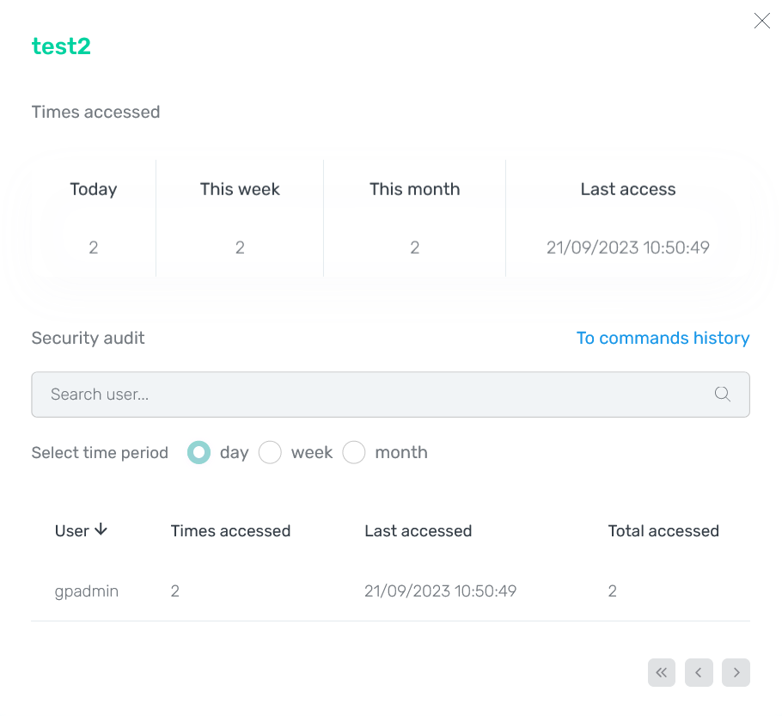Screen dimensions: 782x716
Task: Select the week time period
Action: click(270, 452)
